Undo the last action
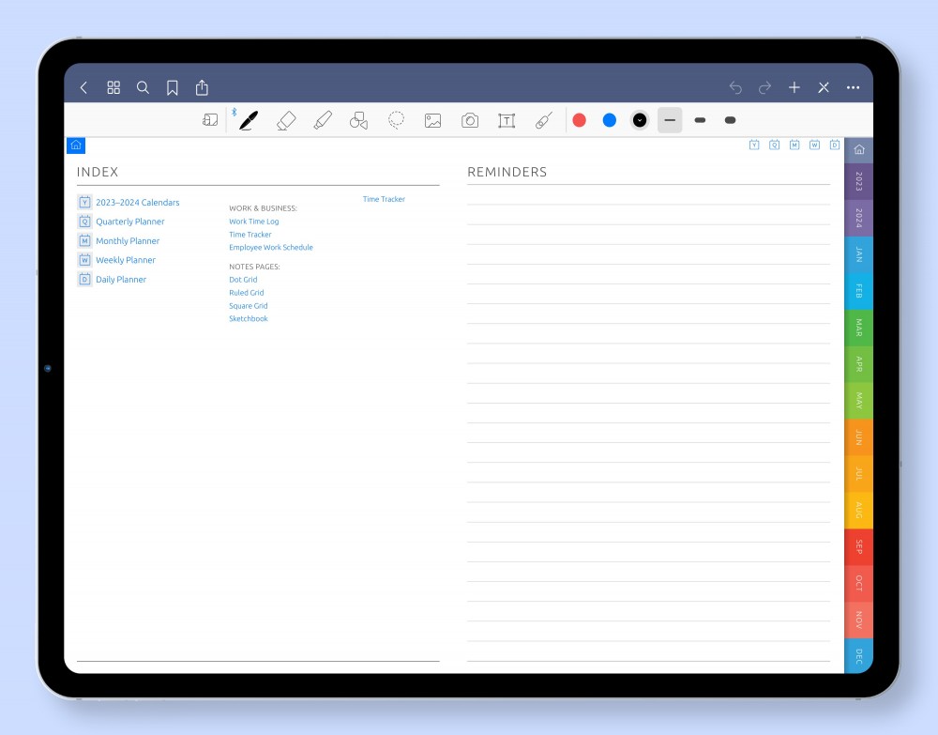The image size is (938, 735). tap(735, 88)
